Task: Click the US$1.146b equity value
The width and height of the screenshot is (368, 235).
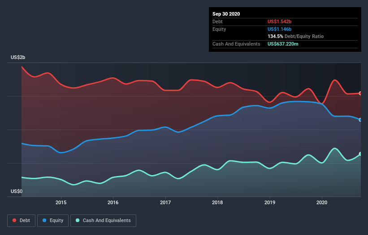Action: click(280, 29)
